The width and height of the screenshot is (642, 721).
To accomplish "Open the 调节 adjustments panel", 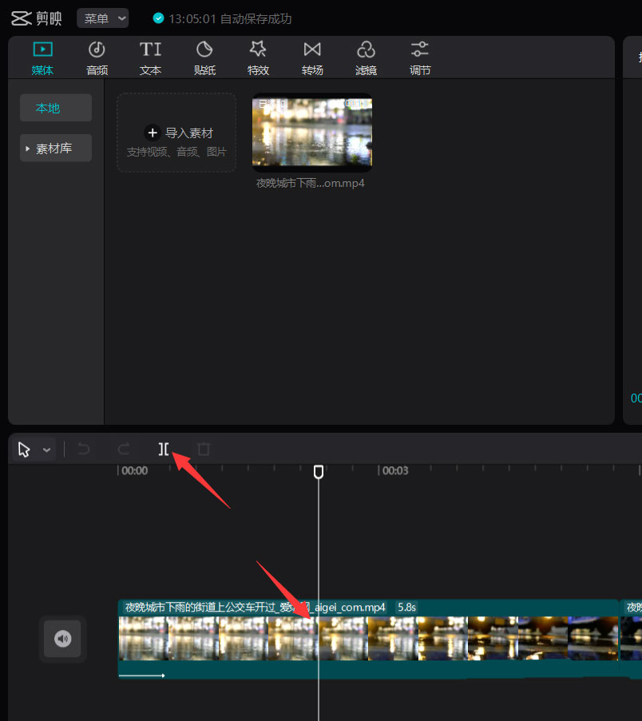I will (x=420, y=56).
